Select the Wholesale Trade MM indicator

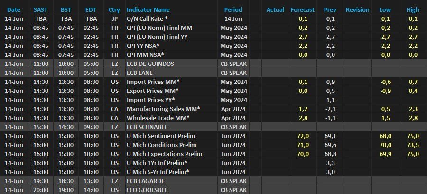(x=158, y=118)
